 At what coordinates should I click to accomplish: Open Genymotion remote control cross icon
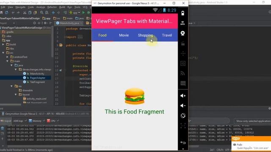click(183, 54)
